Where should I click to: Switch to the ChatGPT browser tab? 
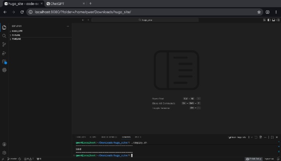tap(65, 4)
